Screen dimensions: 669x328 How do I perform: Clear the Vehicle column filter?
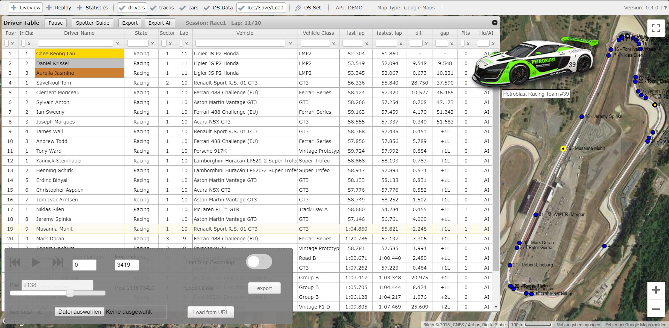point(291,43)
